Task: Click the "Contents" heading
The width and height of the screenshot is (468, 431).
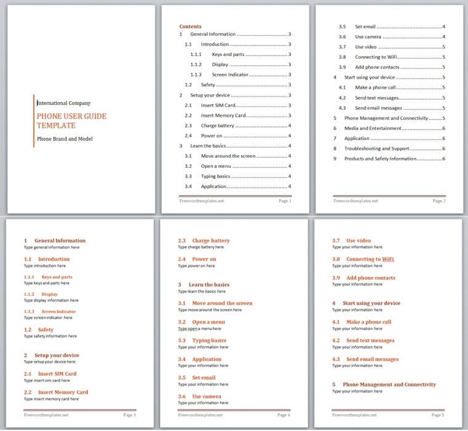Action: pyautogui.click(x=190, y=27)
